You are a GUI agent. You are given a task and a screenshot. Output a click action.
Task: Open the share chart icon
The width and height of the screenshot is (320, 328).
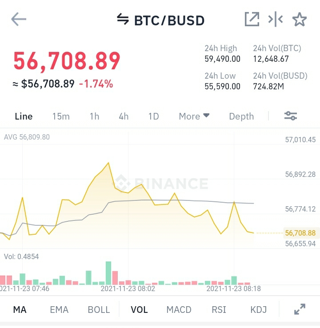coord(252,19)
